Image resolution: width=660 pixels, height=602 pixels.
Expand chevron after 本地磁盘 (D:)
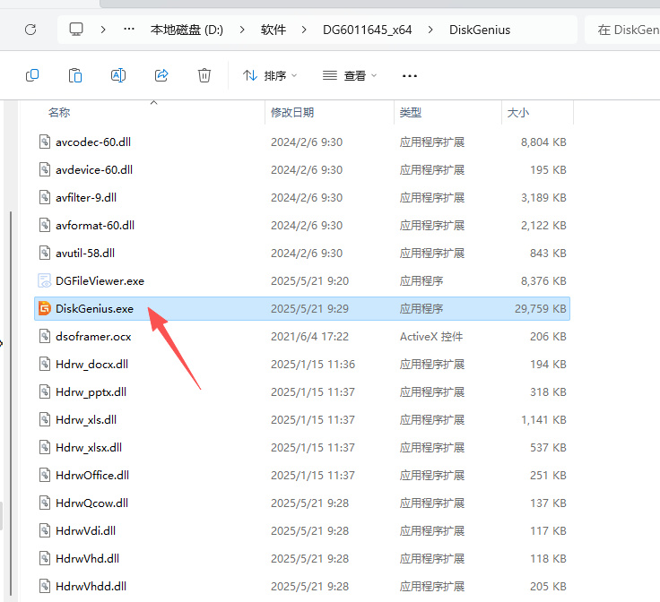coord(242,30)
